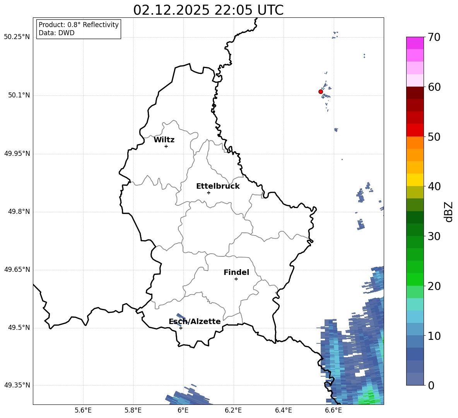Pick the orange swatch just below 50 dBZ
Screen dimensions: 458x418
click(415, 142)
